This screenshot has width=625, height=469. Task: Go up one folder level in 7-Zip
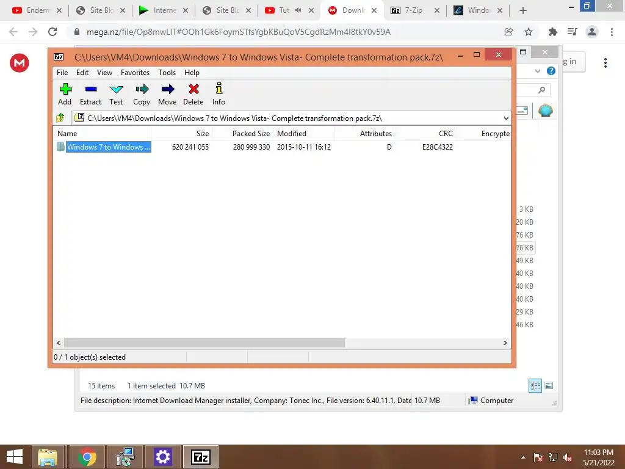(x=60, y=118)
